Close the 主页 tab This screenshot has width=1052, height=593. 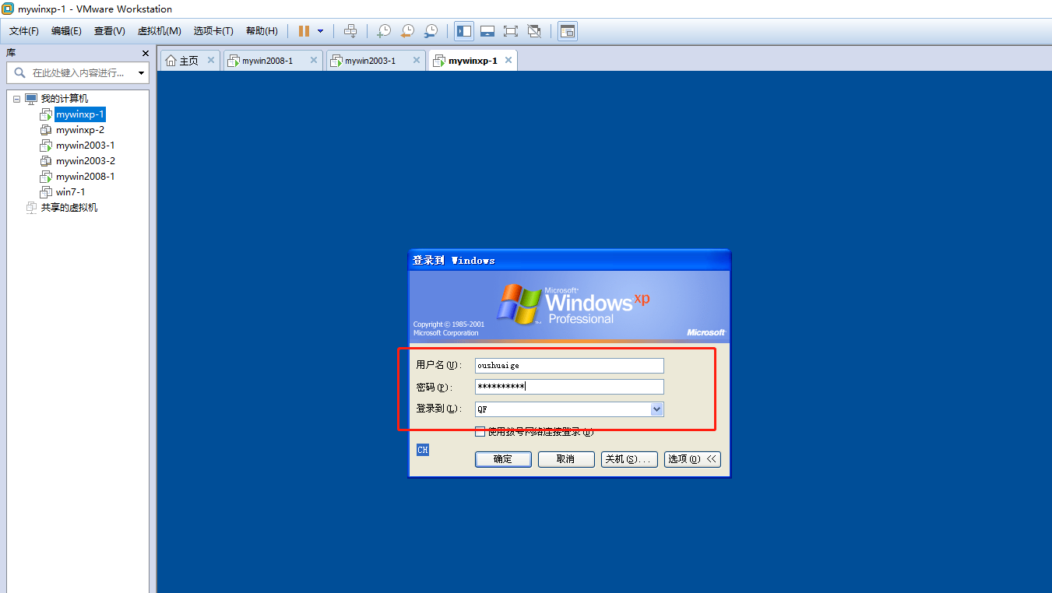point(211,60)
